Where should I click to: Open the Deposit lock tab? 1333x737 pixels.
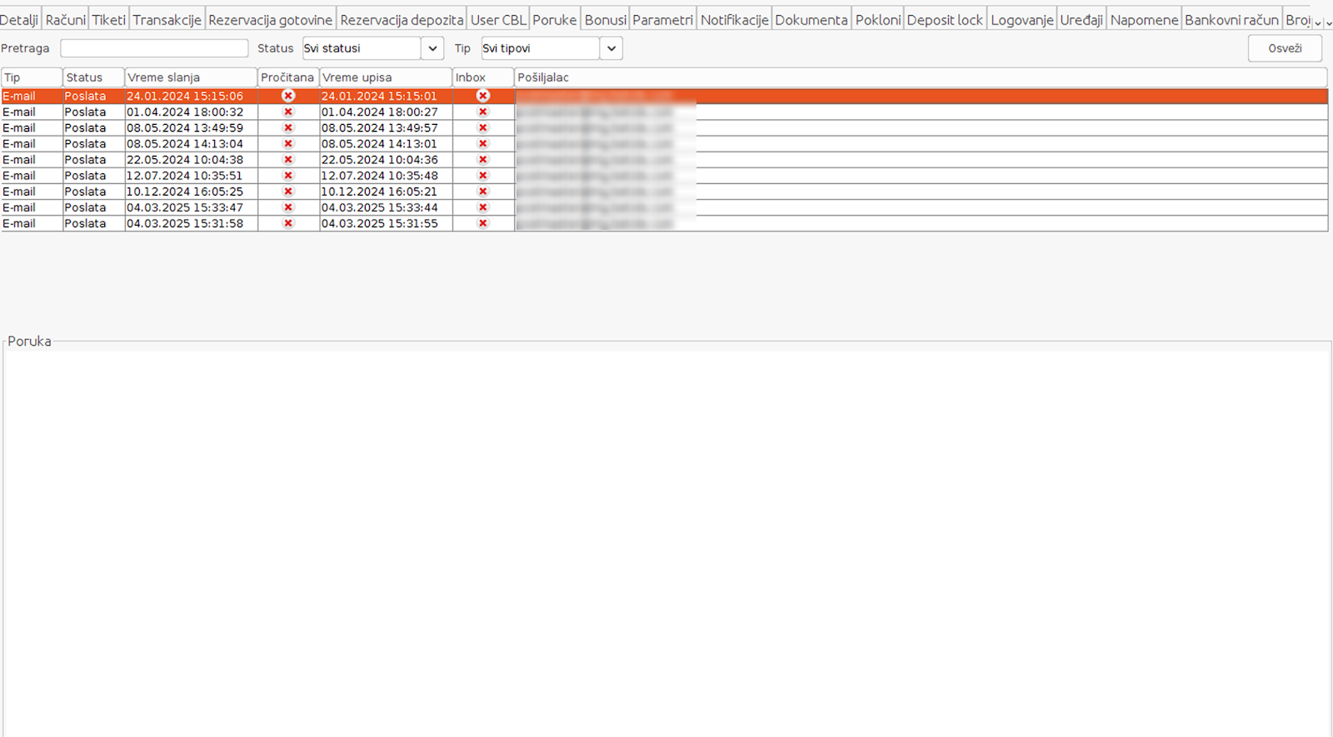click(x=945, y=20)
